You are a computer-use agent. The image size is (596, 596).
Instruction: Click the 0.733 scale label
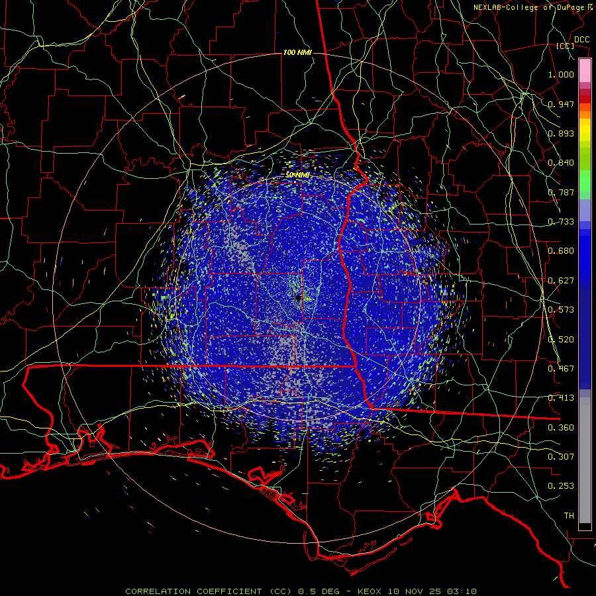561,222
